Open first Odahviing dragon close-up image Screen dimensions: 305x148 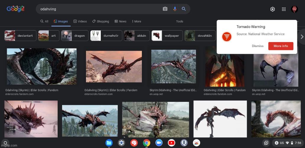point(42,66)
